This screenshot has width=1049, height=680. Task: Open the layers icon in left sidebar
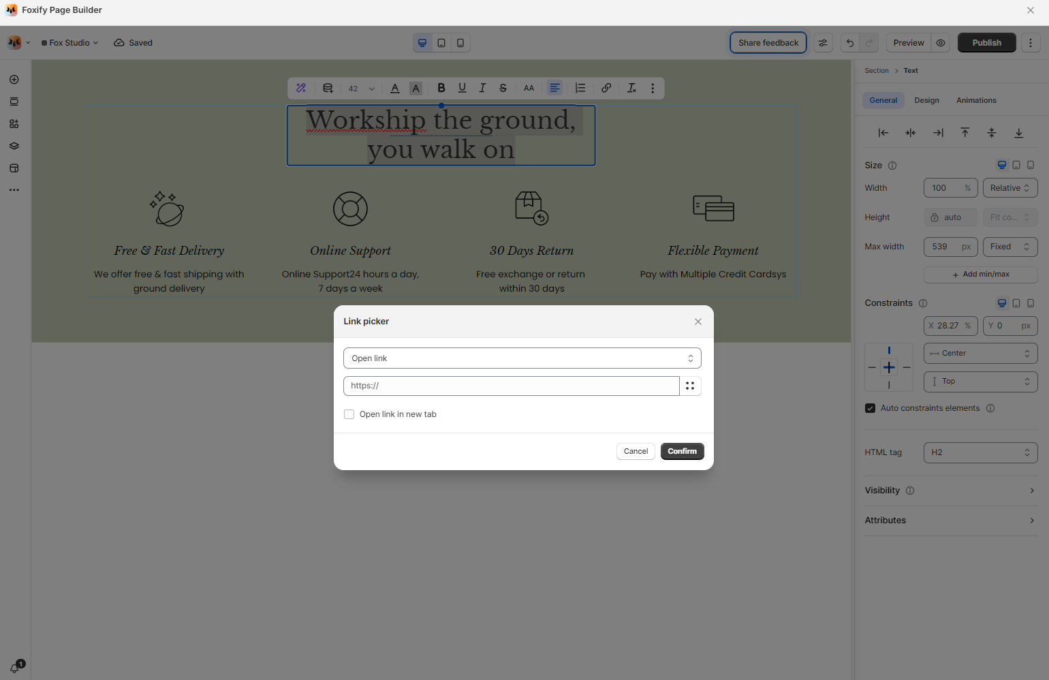point(14,146)
